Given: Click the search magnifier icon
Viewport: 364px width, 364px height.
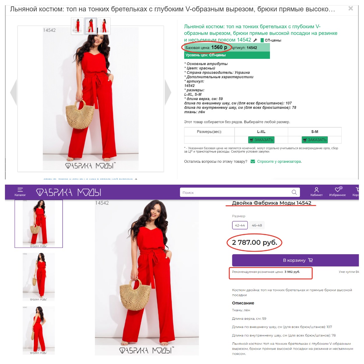Looking at the screenshot, I should tap(294, 192).
